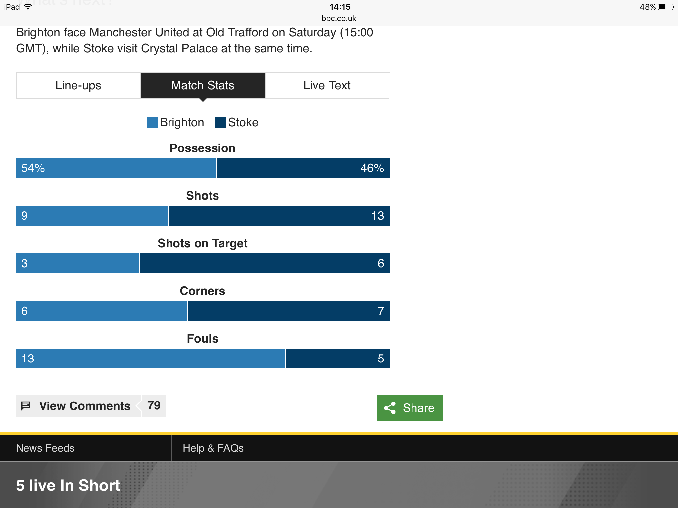The height and width of the screenshot is (508, 678).
Task: Tap Brighton's 13 fouls bar
Action: pos(150,359)
